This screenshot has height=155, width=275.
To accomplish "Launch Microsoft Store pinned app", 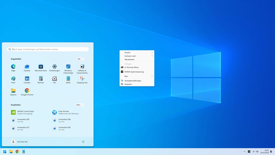I will (x=41, y=68).
